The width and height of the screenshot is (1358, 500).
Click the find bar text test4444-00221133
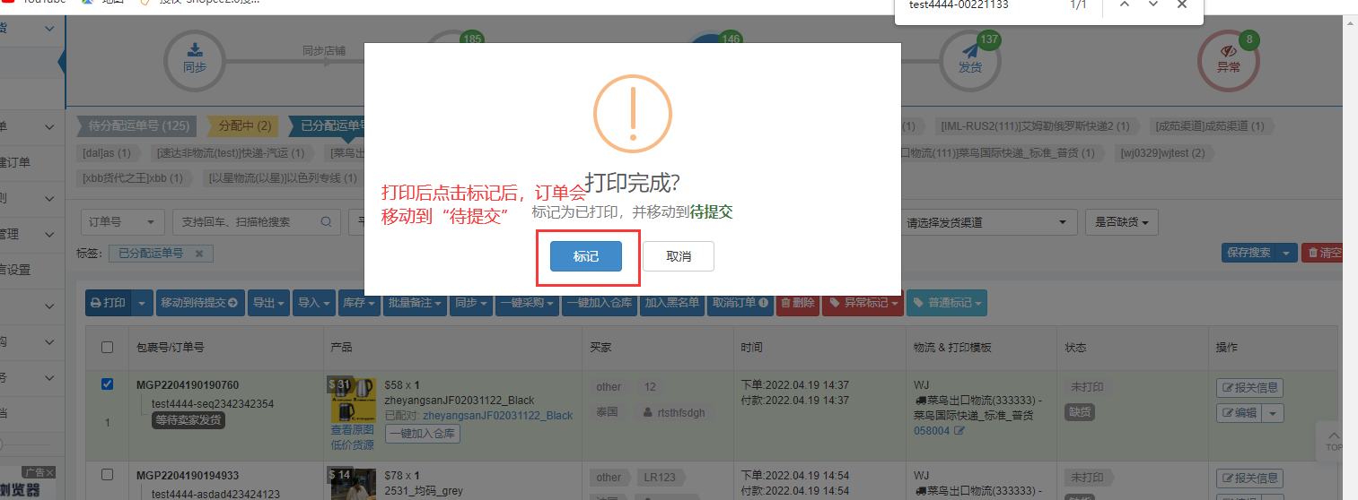point(959,4)
